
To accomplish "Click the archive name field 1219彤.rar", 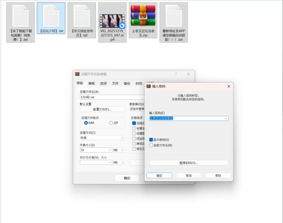I will [112, 97].
